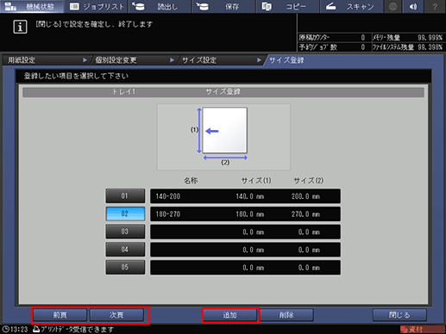Click the サイズ設定 breadcrumb
Viewport: 446px width, 334px height.
[220, 60]
